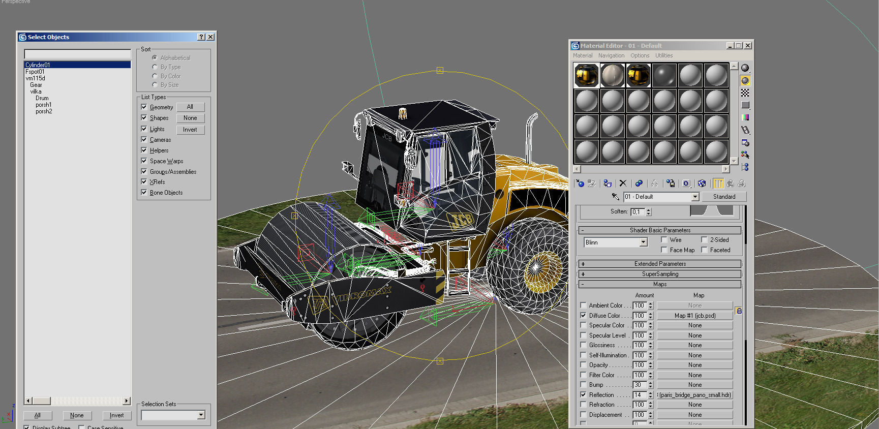
Task: Toggle Geometry list type checkbox
Action: point(144,107)
